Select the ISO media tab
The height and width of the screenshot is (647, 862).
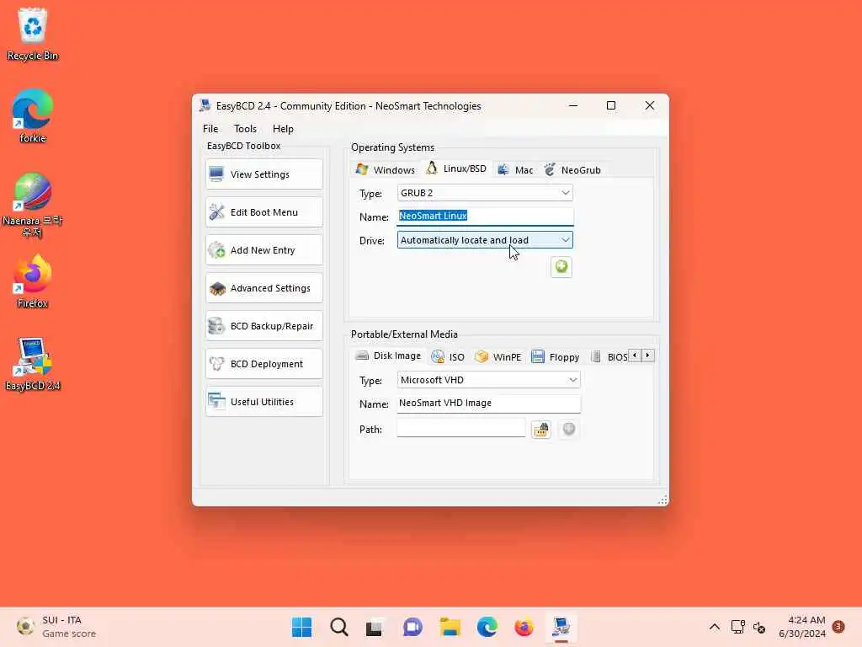[448, 357]
